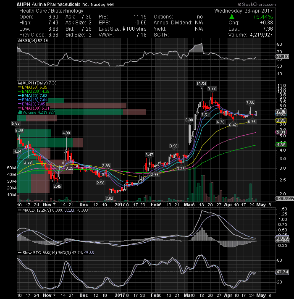Click the 7.86 price label
294x299 pixels.
pos(250,103)
